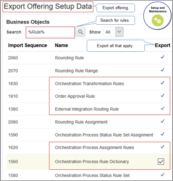Viewport: 173px width, 181px height.
Task: Click import sequence 2060
Action: coord(13,58)
